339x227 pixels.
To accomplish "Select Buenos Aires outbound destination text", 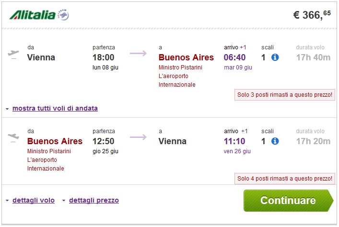I will coord(186,57).
